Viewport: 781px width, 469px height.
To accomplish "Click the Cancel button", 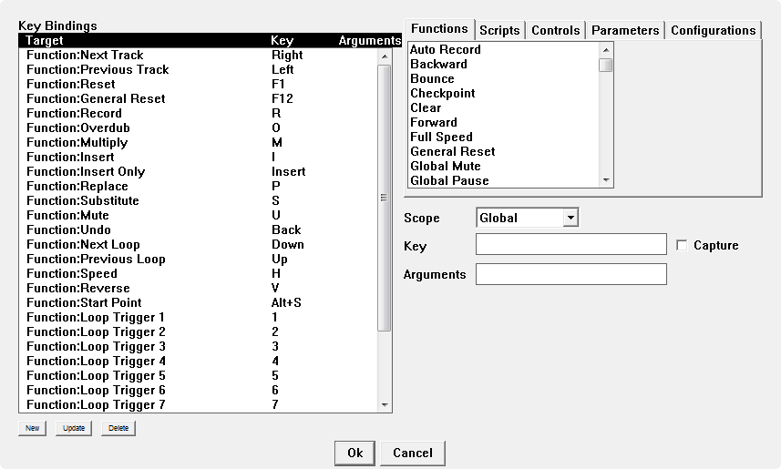I will (x=413, y=454).
